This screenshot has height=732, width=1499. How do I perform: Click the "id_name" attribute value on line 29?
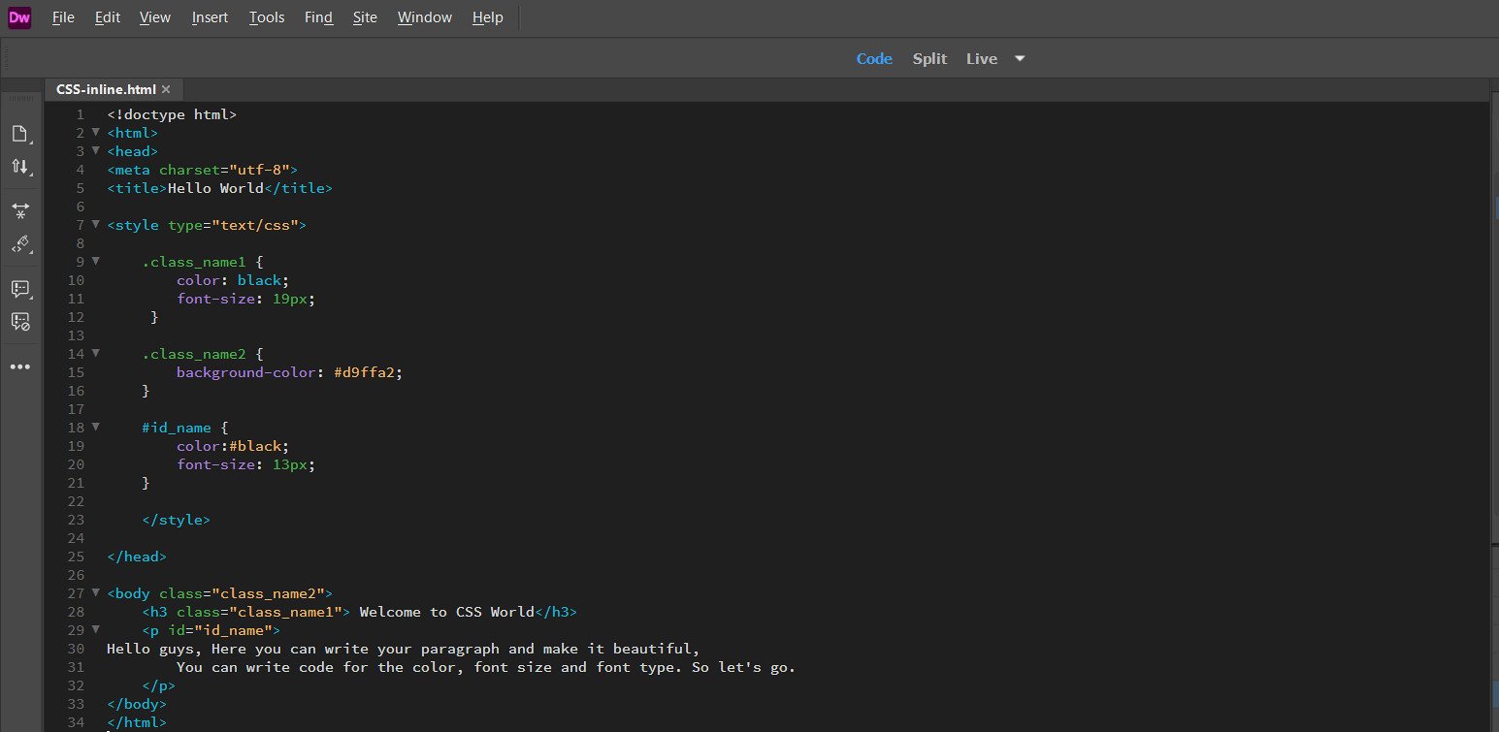tap(233, 630)
